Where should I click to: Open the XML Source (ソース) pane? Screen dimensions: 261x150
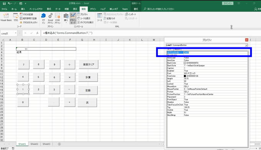(99, 17)
